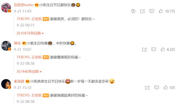
Task: Like 刘昊然turbo's comment with 10.7万 likes
Action: (x=161, y=11)
